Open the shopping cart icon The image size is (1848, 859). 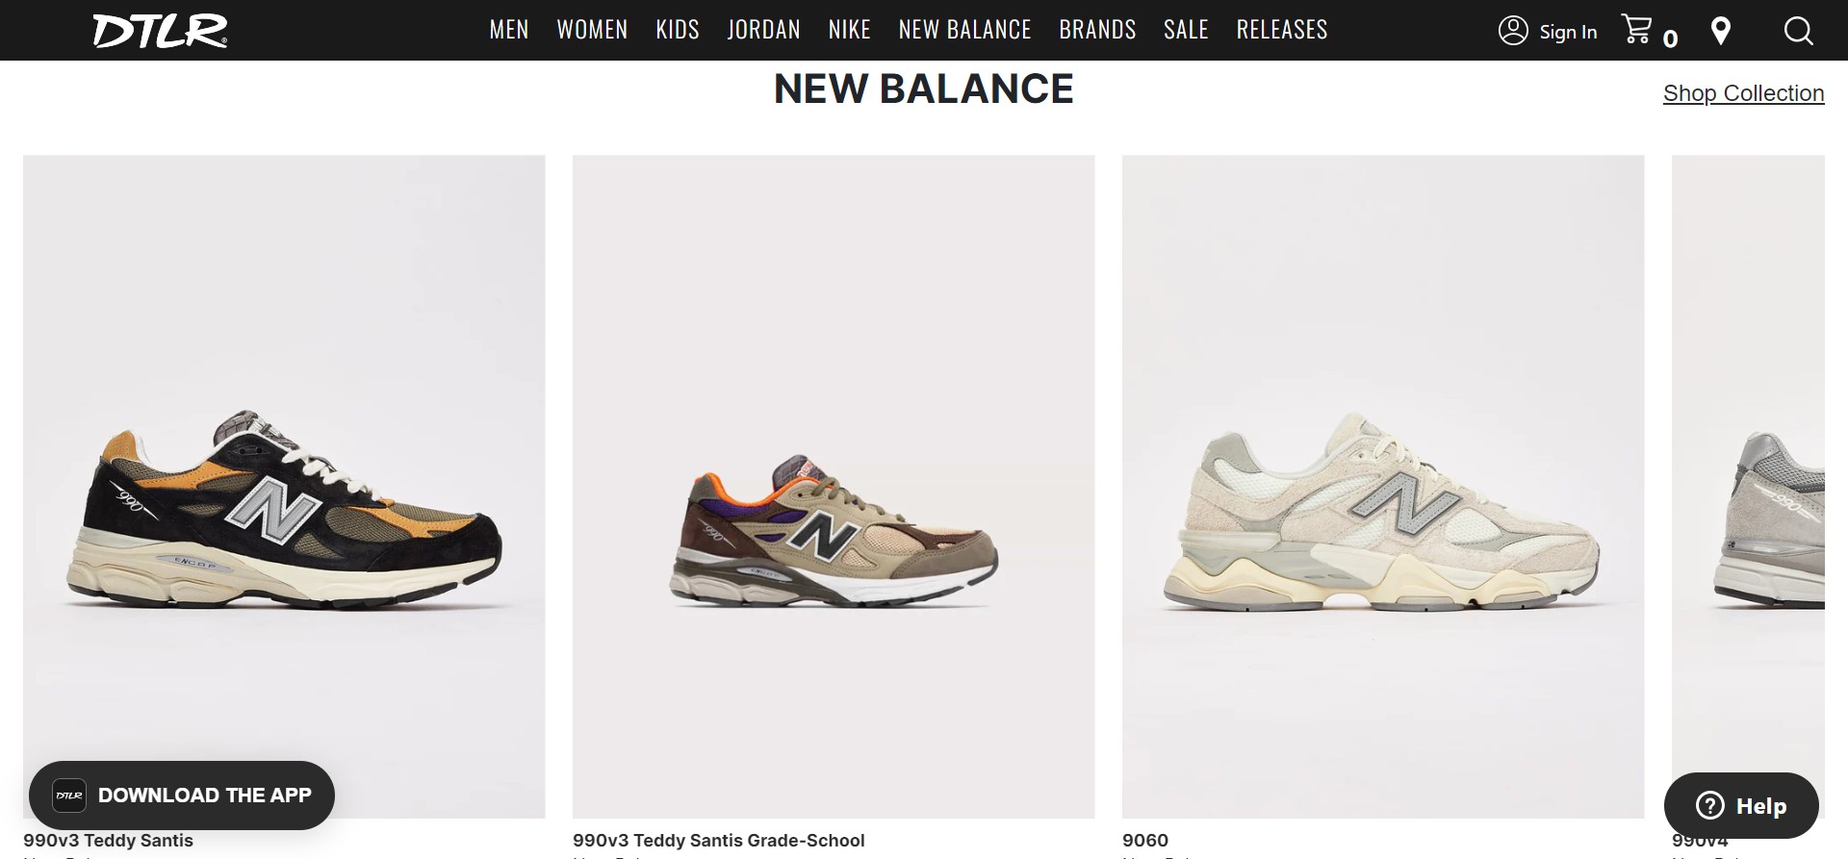click(x=1636, y=29)
